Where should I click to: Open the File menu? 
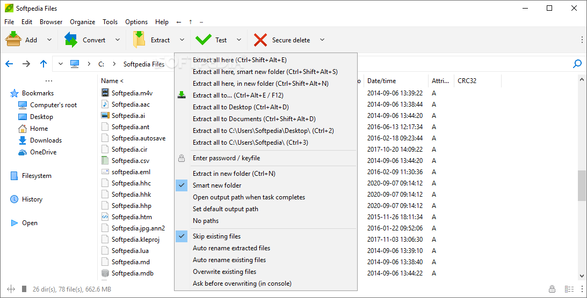[9, 21]
